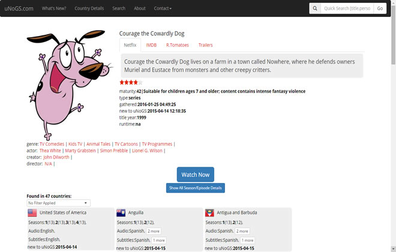396x252 pixels.
Task: Open the TV Programmes genre link
Action: pos(157,144)
